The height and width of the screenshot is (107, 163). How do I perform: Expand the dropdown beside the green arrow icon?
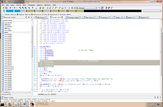pyautogui.click(x=58, y=8)
